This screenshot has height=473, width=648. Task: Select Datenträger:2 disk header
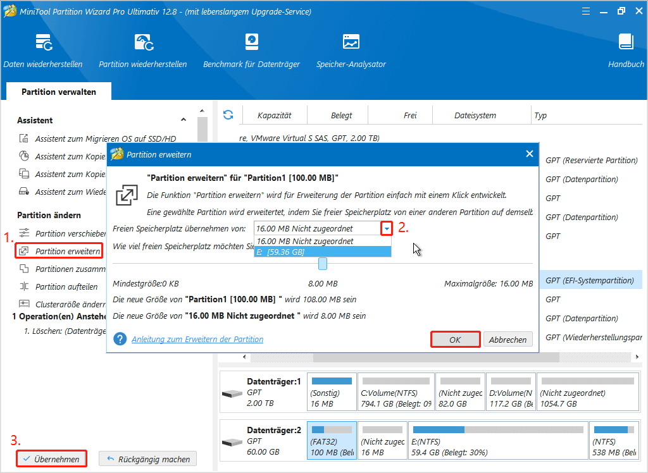tap(263, 441)
